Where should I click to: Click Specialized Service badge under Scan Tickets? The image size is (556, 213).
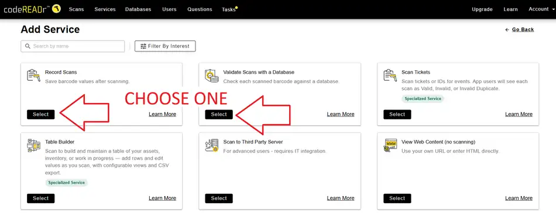pyautogui.click(x=423, y=98)
